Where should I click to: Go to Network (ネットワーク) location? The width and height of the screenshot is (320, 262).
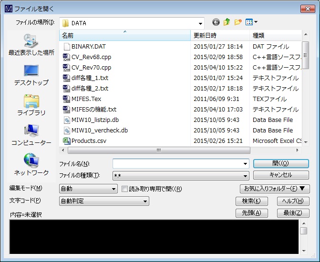(31, 165)
